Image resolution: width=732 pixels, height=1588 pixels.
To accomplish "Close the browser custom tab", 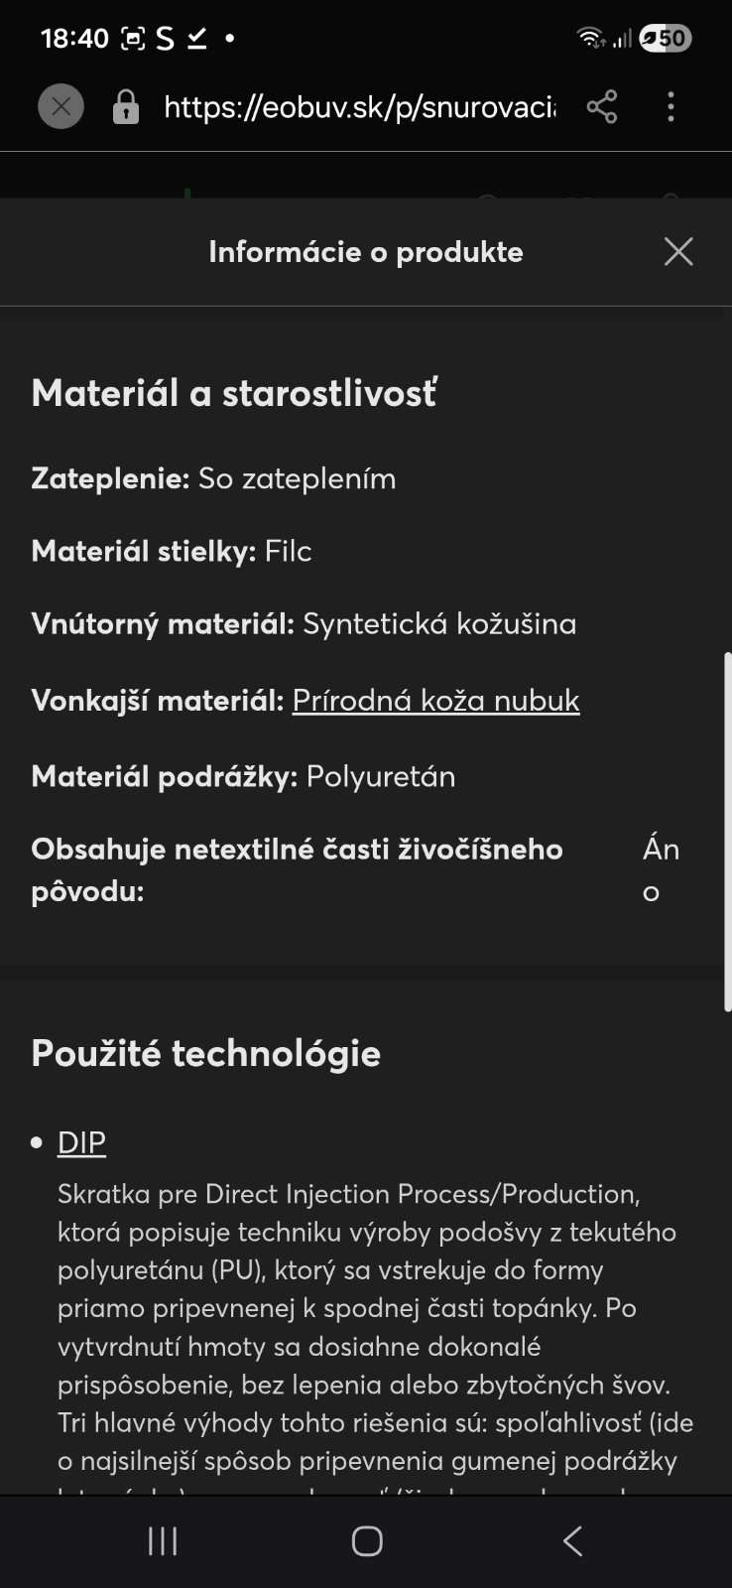I will click(61, 106).
